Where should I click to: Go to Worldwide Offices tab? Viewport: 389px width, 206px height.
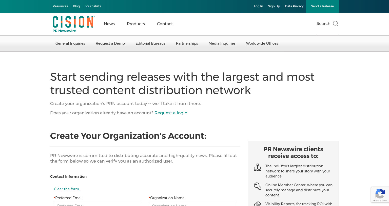point(262,43)
